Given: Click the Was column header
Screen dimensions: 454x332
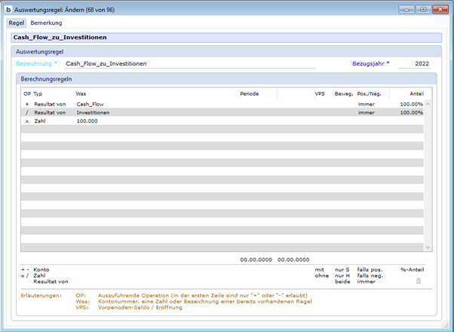Looking at the screenshot, I should [x=81, y=93].
